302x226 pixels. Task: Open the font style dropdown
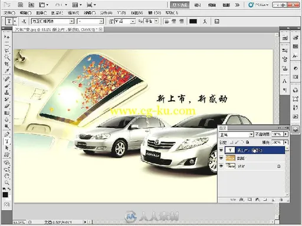(101, 21)
